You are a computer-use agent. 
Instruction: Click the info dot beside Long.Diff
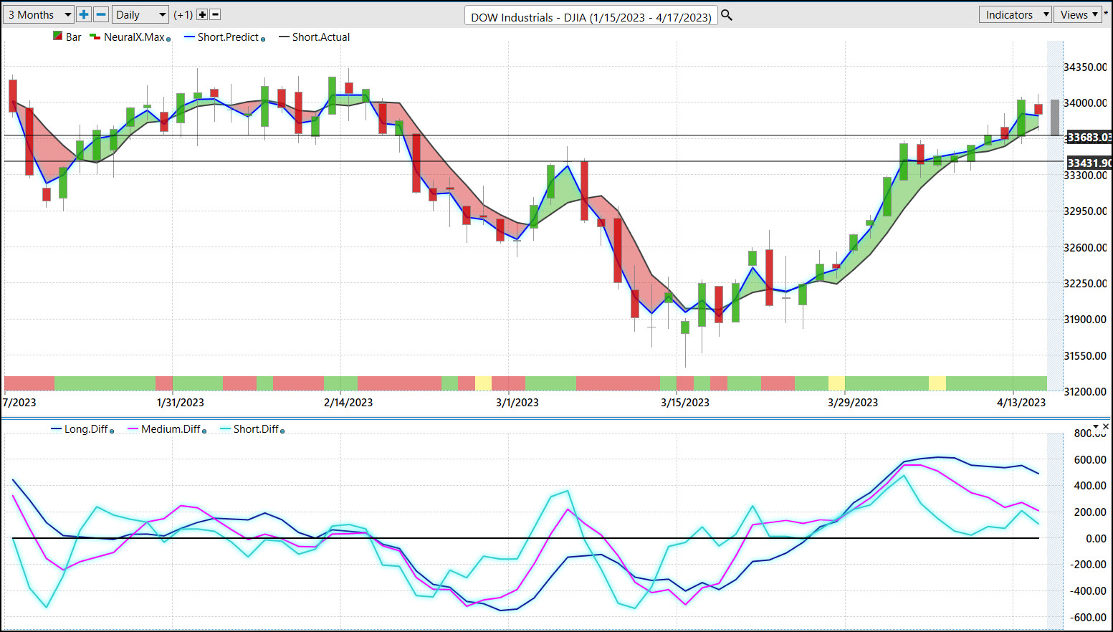pyautogui.click(x=112, y=431)
